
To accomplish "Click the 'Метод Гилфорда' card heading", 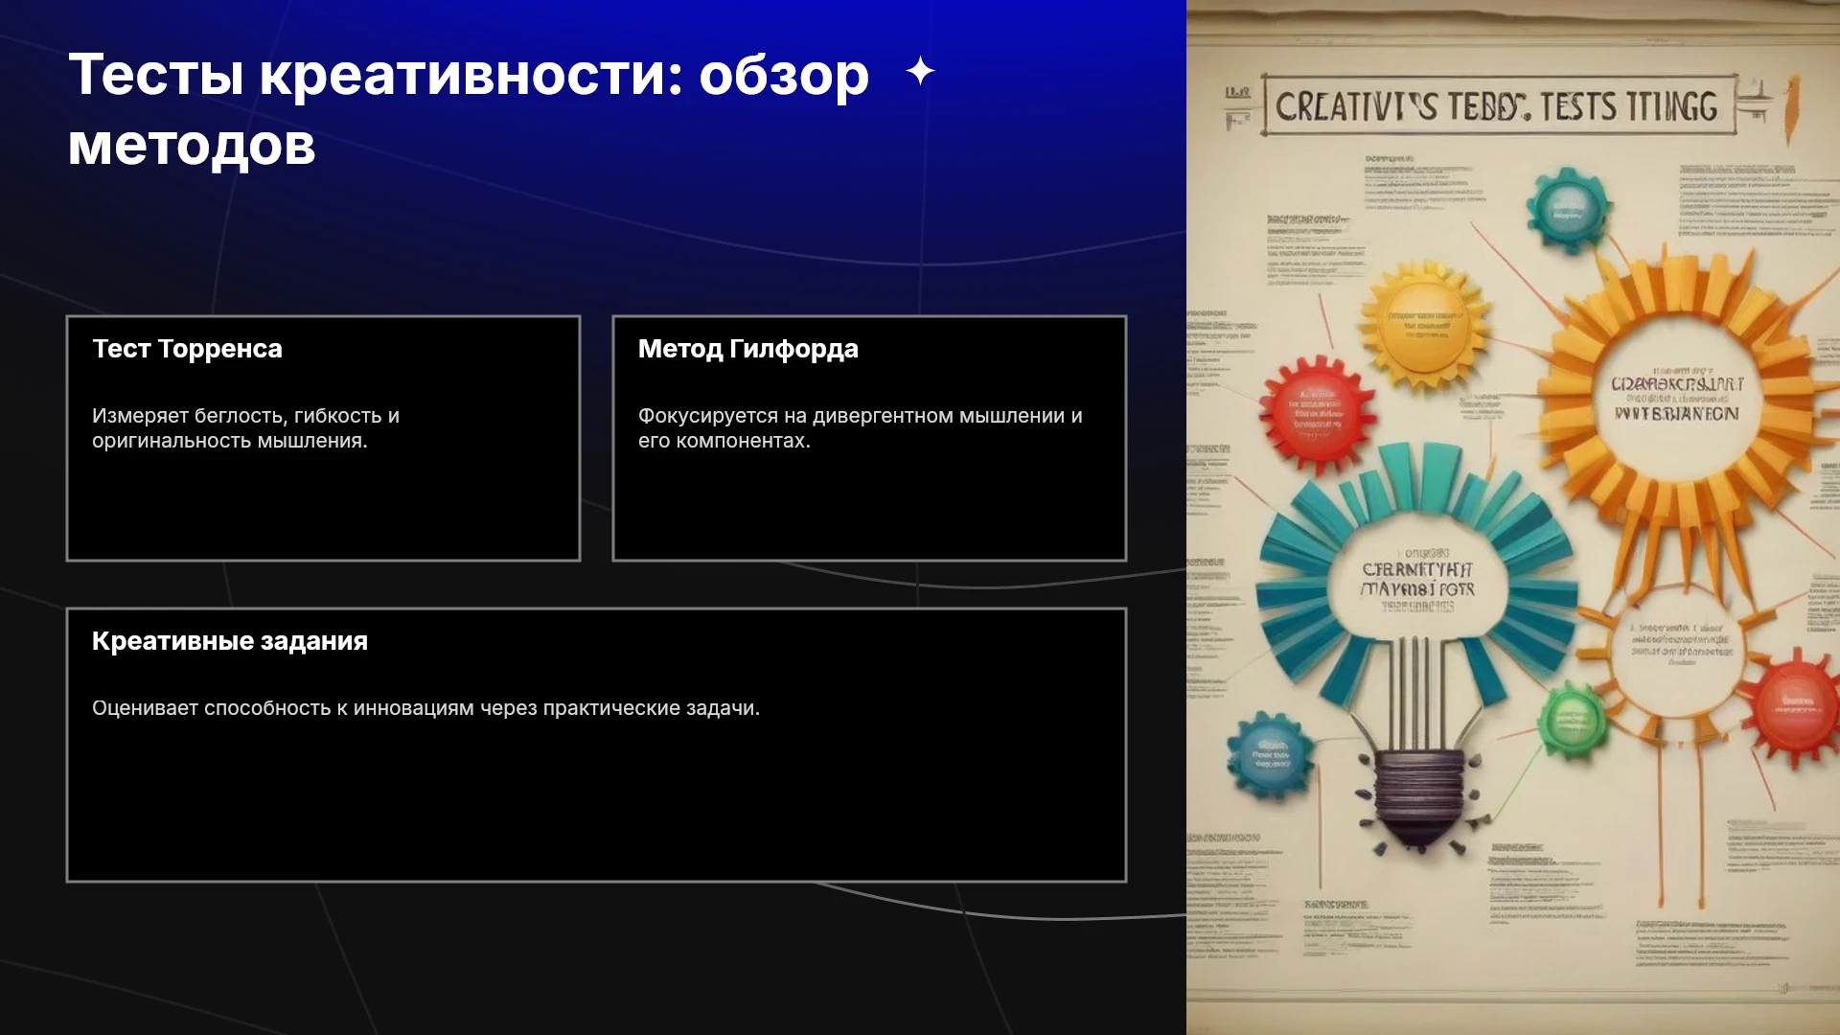I will (x=747, y=349).
